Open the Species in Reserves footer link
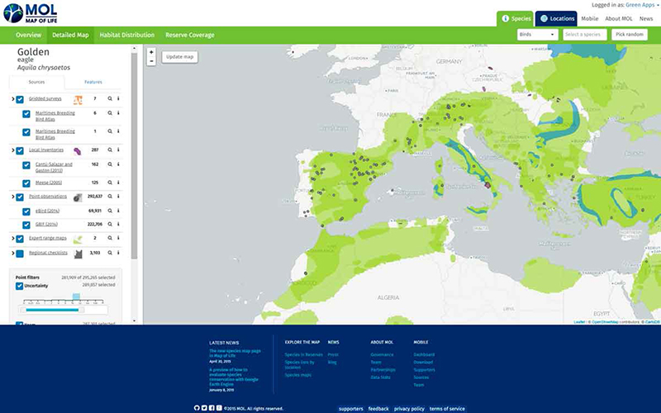661x413 pixels. (x=303, y=355)
